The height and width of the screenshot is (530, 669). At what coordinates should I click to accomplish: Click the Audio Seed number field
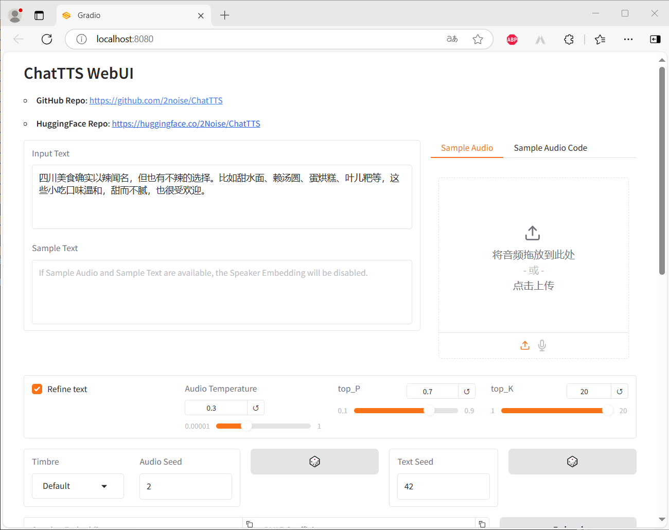point(186,486)
